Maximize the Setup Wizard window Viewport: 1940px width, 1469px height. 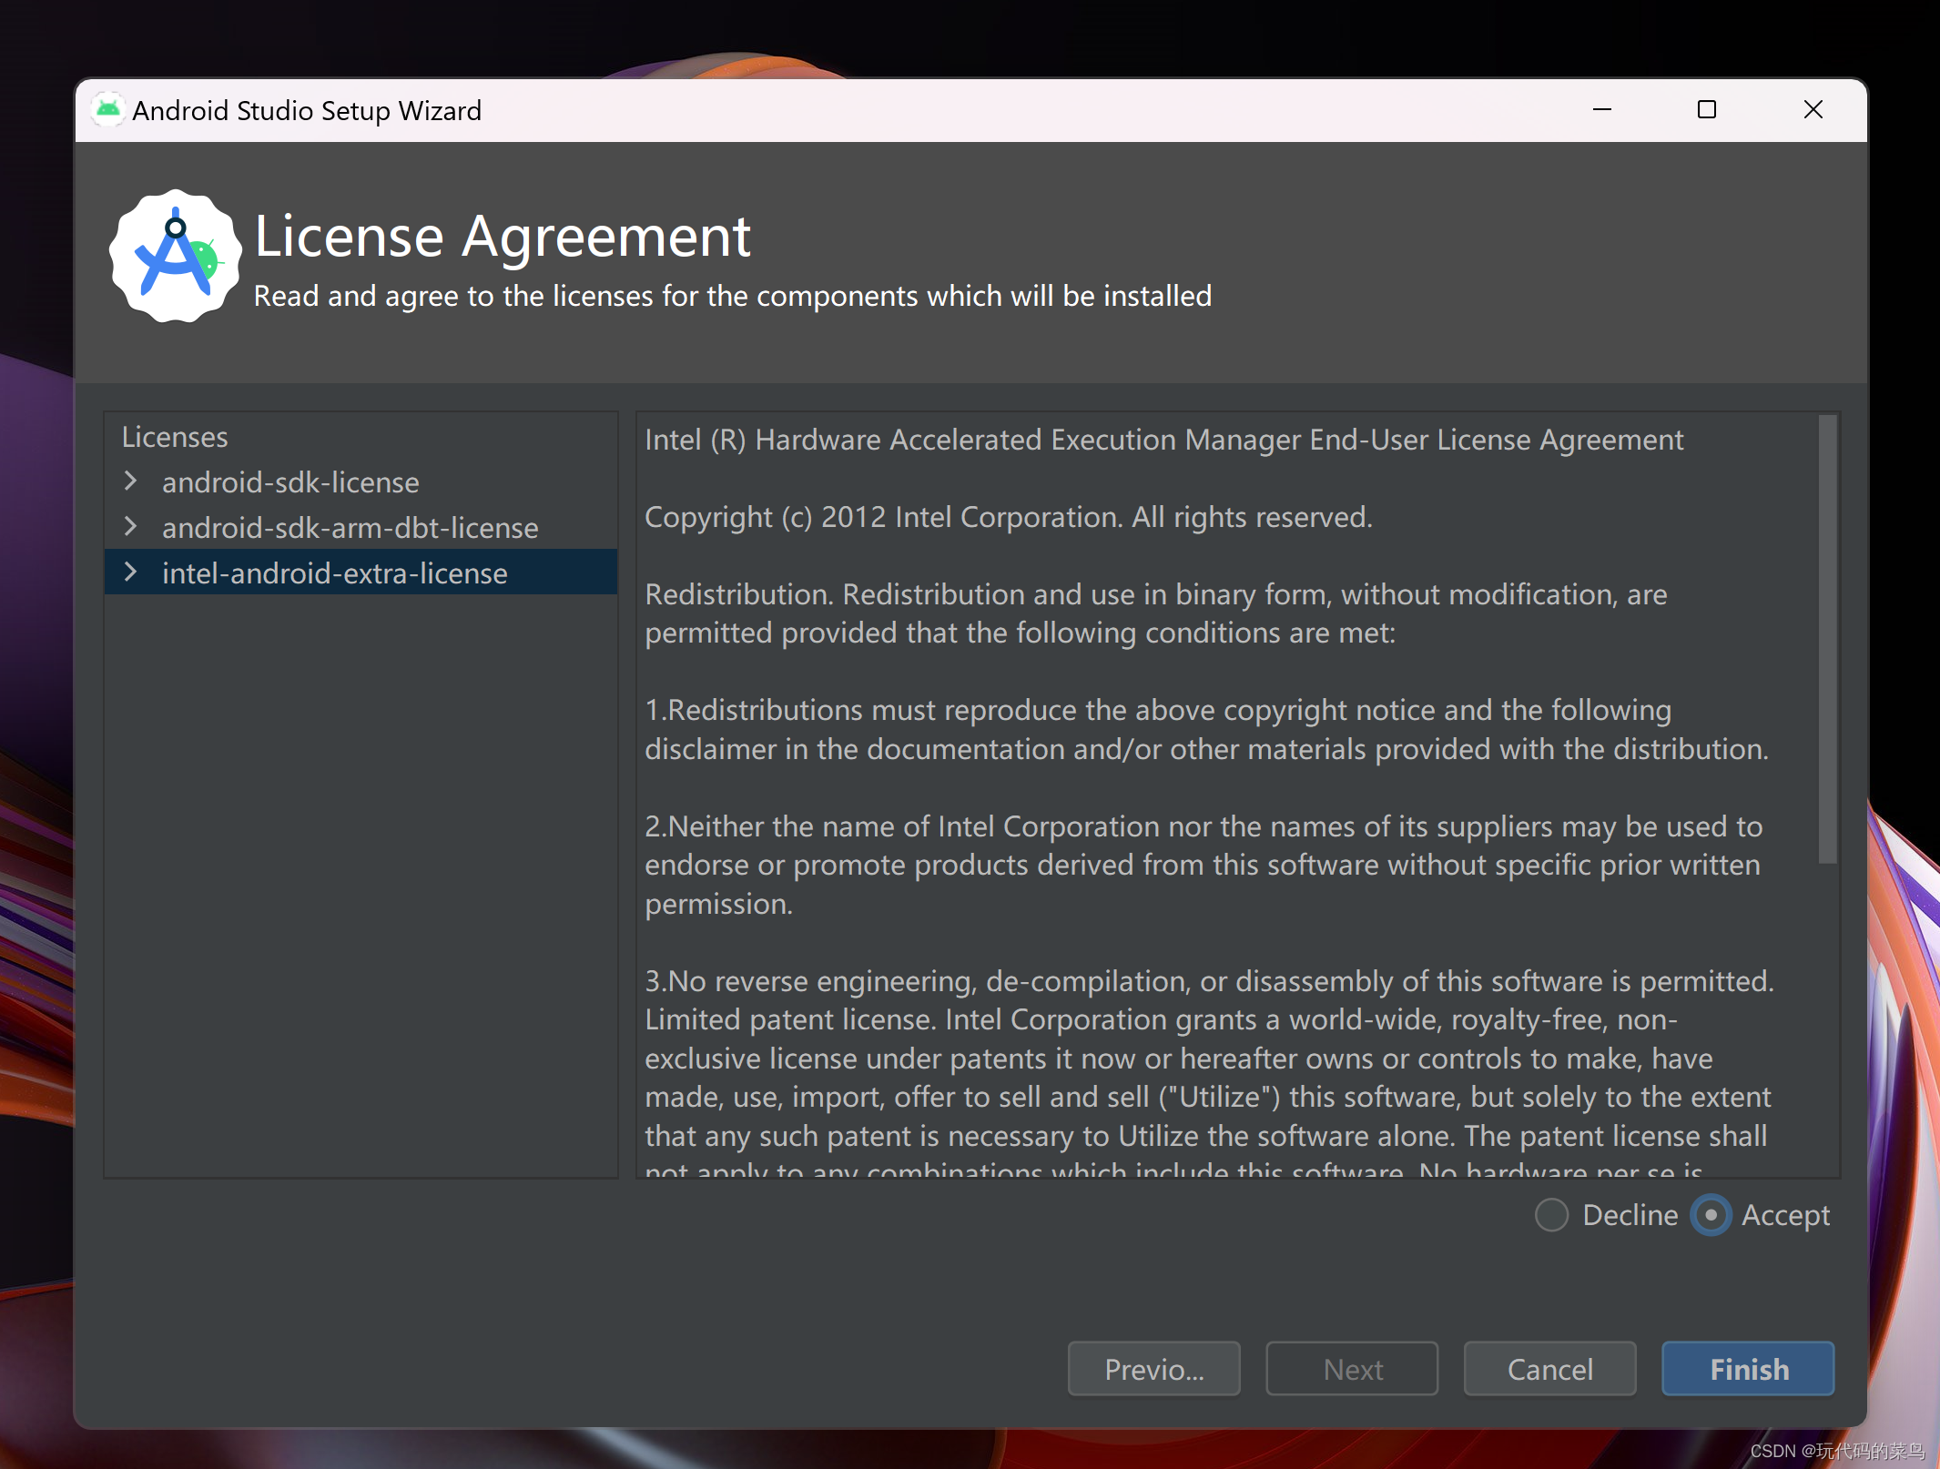pyautogui.click(x=1707, y=109)
